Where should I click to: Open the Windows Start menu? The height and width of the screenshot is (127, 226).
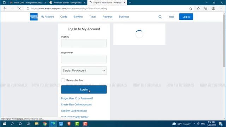pyautogui.click(x=4, y=124)
